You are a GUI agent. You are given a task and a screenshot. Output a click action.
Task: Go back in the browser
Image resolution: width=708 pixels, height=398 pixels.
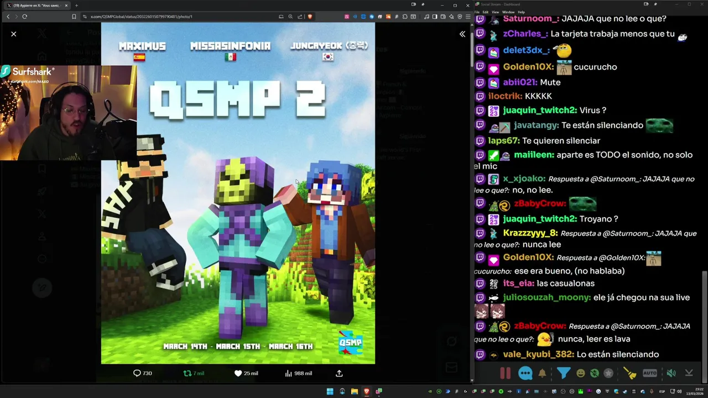(x=8, y=17)
